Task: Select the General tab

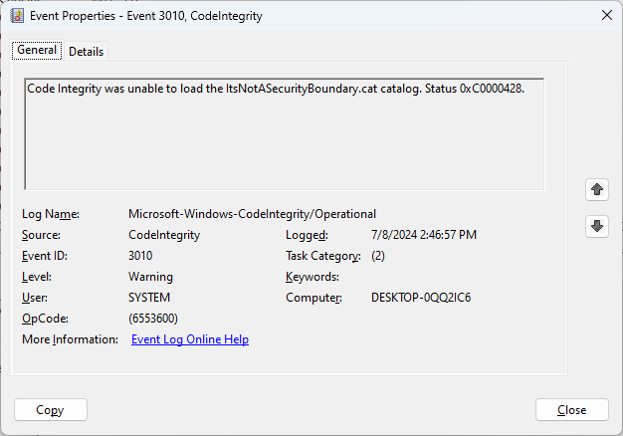Action: (x=37, y=51)
